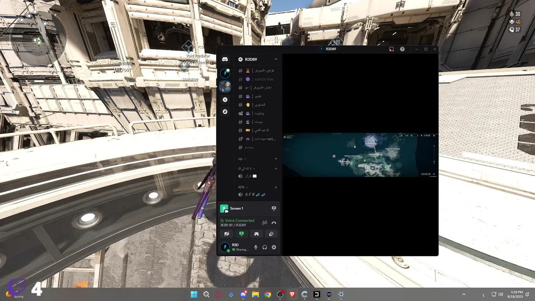The image size is (535, 301).
Task: Toggle screen share button
Action: pos(242,234)
